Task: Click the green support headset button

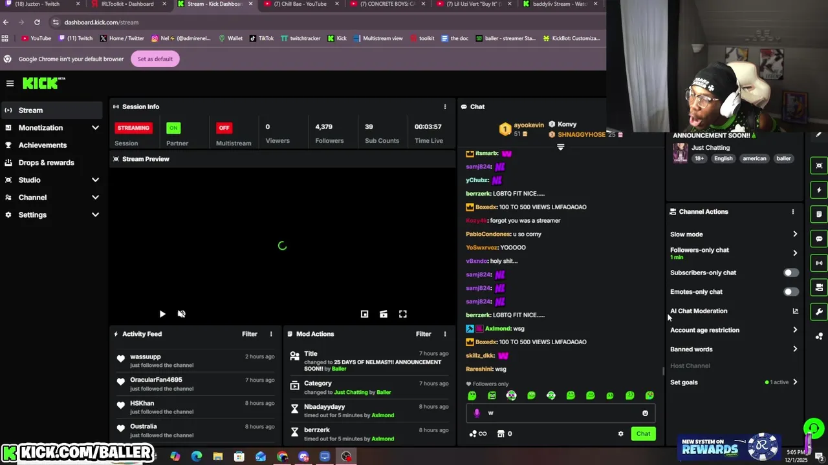Action: [x=813, y=428]
